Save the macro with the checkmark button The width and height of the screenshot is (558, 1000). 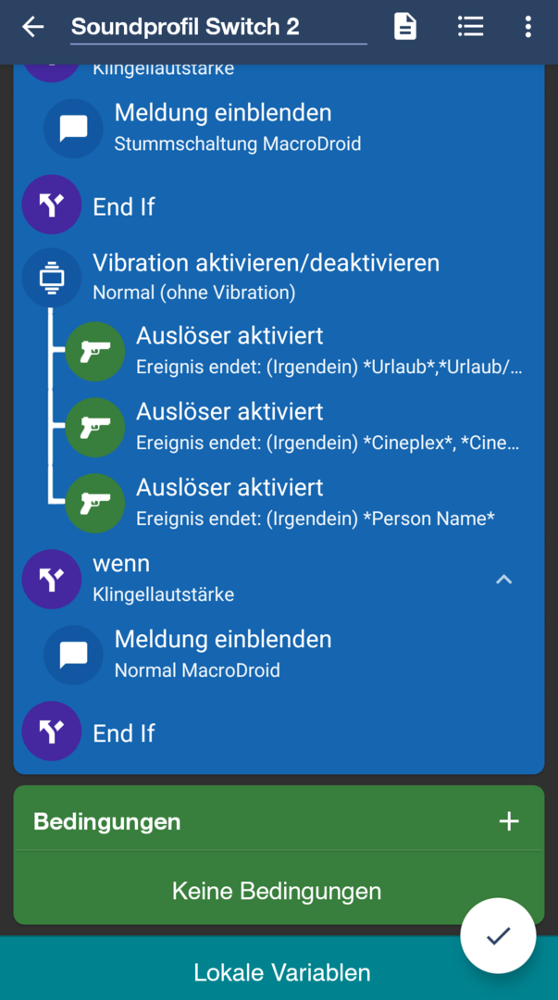click(498, 935)
